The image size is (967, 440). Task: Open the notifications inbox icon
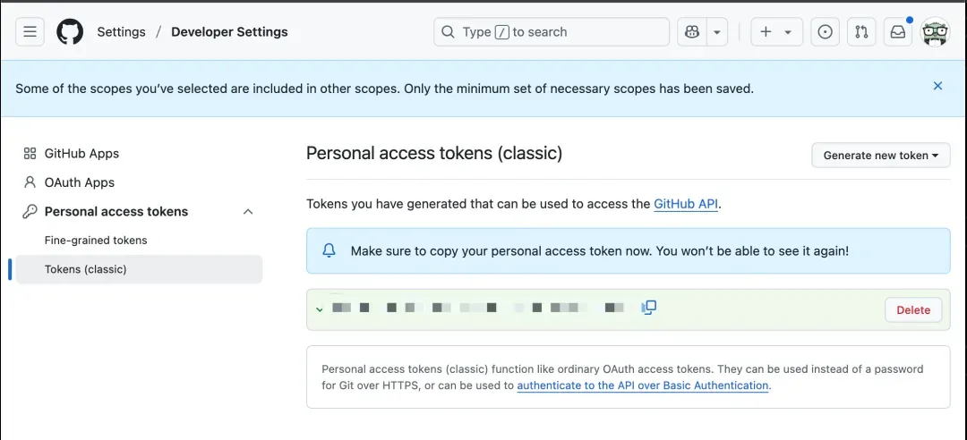[898, 31]
